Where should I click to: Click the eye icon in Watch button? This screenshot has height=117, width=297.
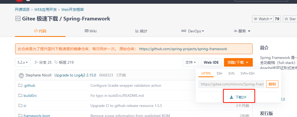click(x=255, y=19)
